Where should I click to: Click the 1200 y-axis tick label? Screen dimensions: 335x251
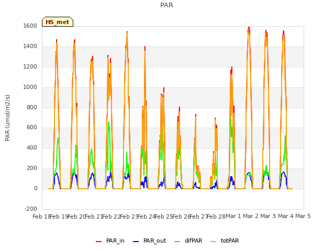pos(30,66)
